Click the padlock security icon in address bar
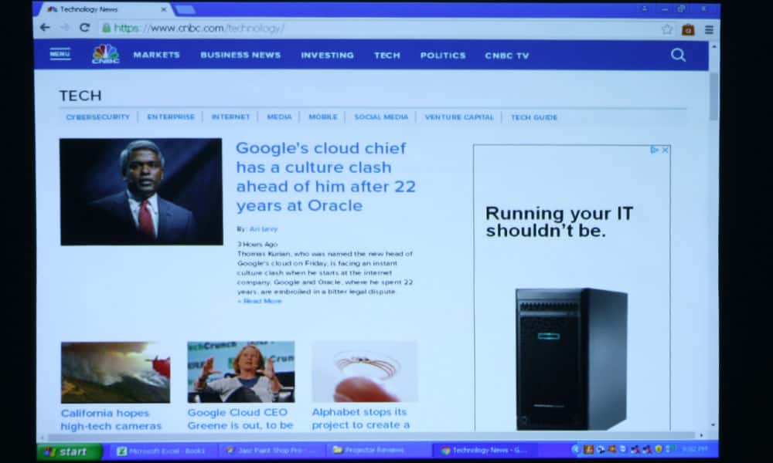Image resolution: width=773 pixels, height=463 pixels. coord(106,28)
